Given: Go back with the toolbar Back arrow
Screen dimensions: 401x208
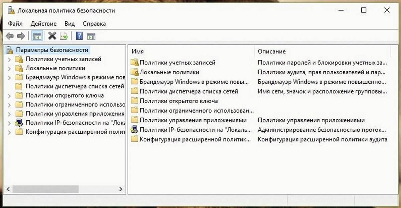Looking at the screenshot, I should (10, 36).
